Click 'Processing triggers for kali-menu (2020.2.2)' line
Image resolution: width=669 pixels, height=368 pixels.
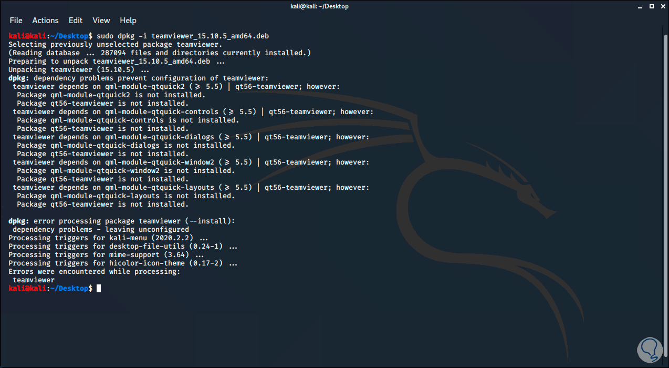(108, 238)
